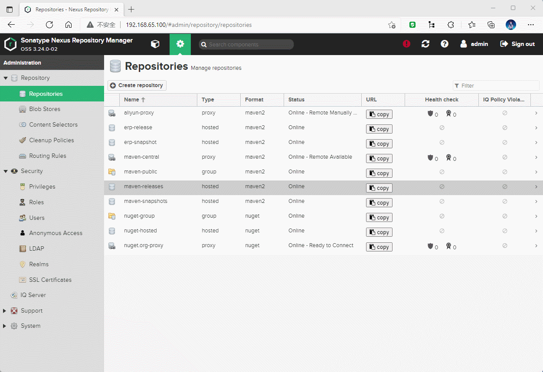The height and width of the screenshot is (372, 543).
Task: Select the maven-snapshots repository name
Action: click(146, 201)
